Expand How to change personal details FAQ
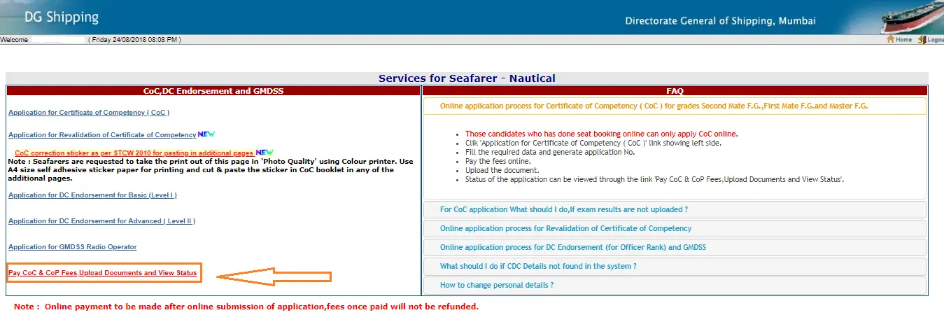This screenshot has height=322, width=944. pos(675,285)
